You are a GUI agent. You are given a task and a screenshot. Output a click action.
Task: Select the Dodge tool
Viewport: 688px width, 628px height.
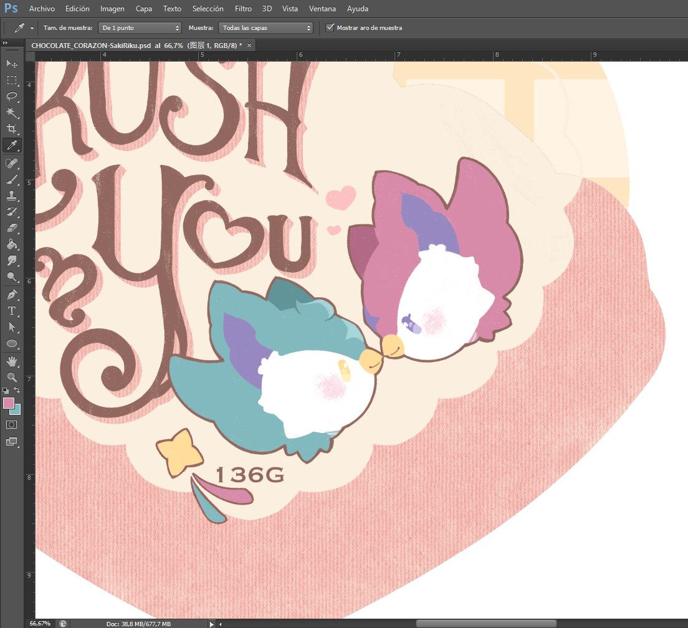click(12, 277)
